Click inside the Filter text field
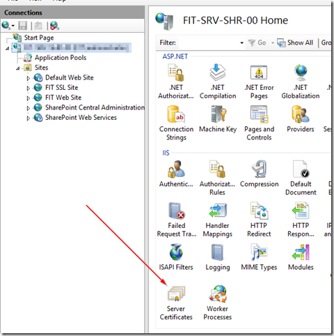334x336 pixels. [x=208, y=43]
